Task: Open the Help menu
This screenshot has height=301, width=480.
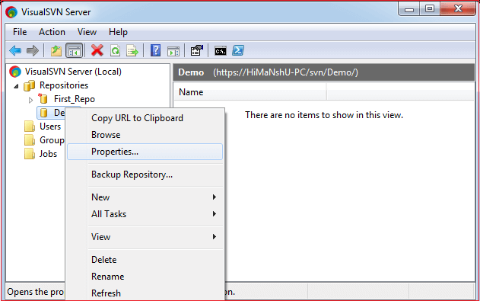Action: pos(118,32)
